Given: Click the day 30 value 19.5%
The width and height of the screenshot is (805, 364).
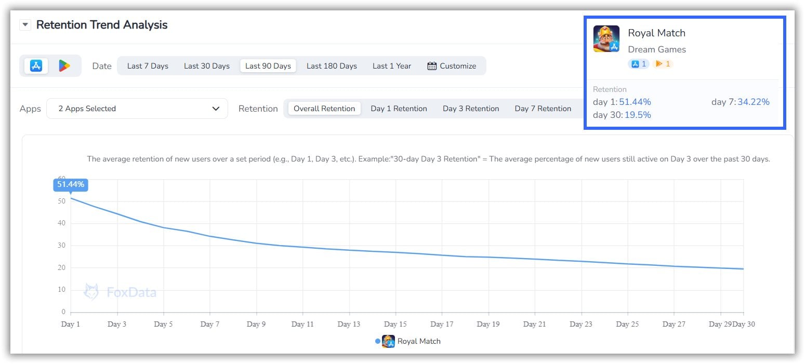Looking at the screenshot, I should tap(638, 115).
